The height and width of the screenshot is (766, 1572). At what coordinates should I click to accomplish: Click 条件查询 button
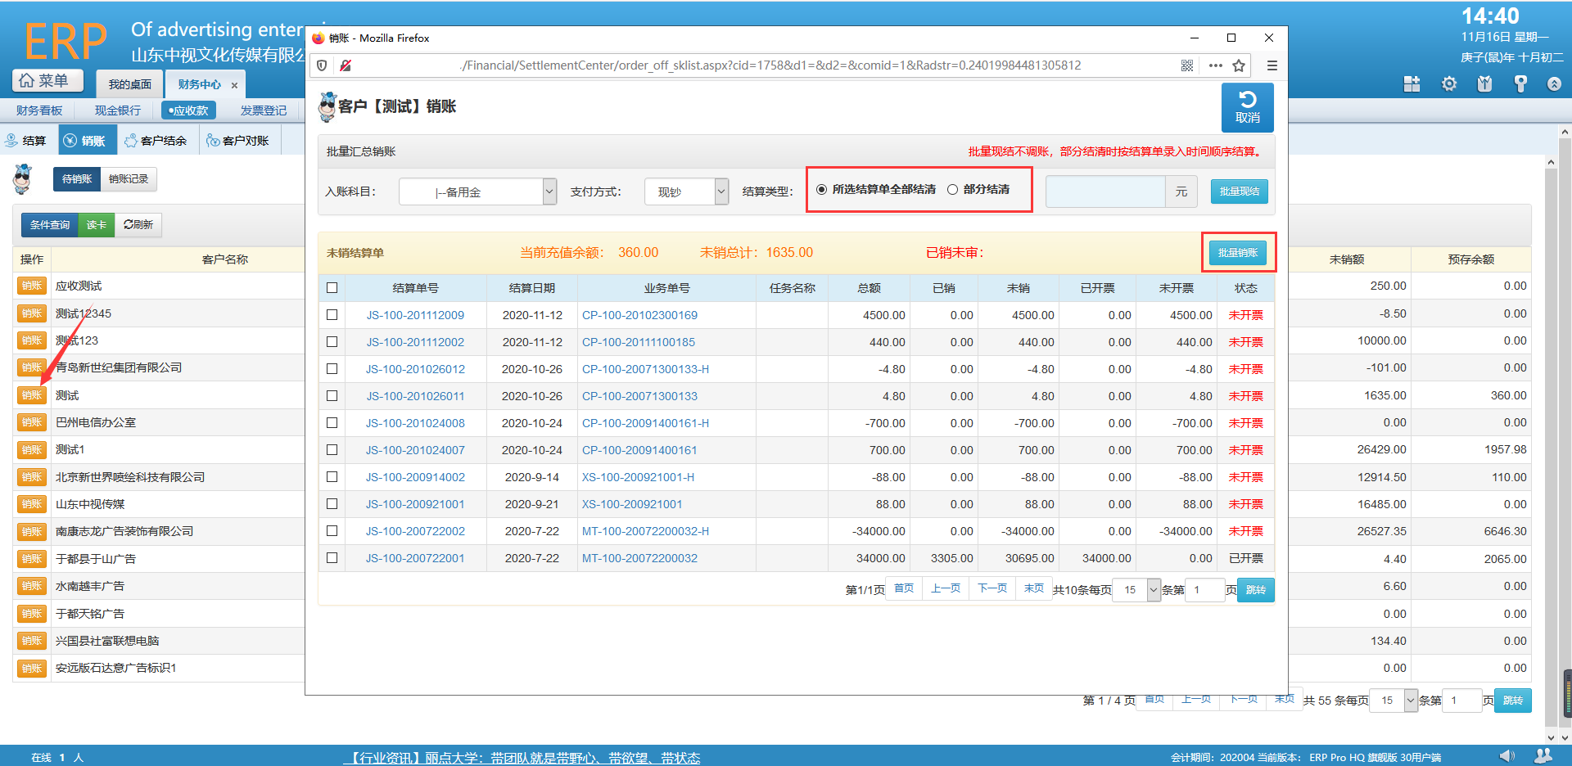50,224
